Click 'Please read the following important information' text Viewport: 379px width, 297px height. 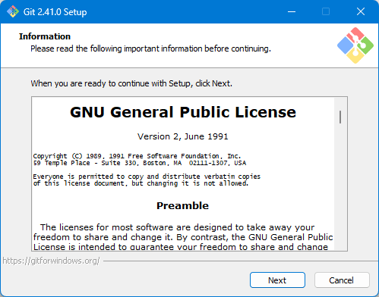click(150, 48)
